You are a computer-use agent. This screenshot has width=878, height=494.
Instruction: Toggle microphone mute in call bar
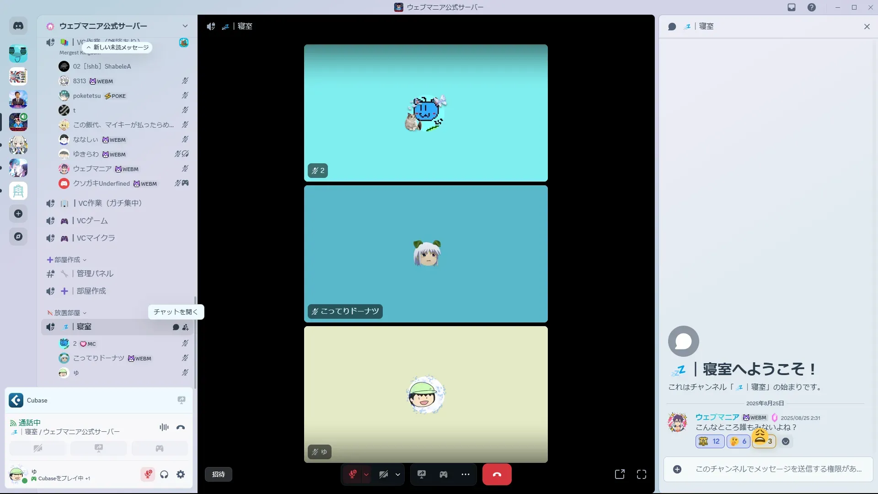point(353,474)
